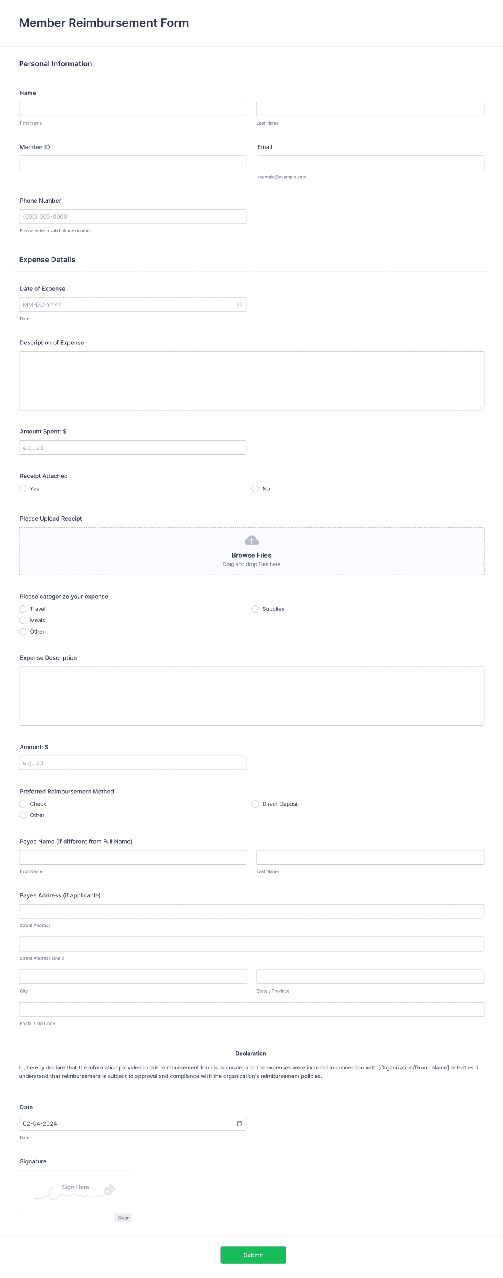
Task: Click the Phone Number field
Action: [133, 216]
